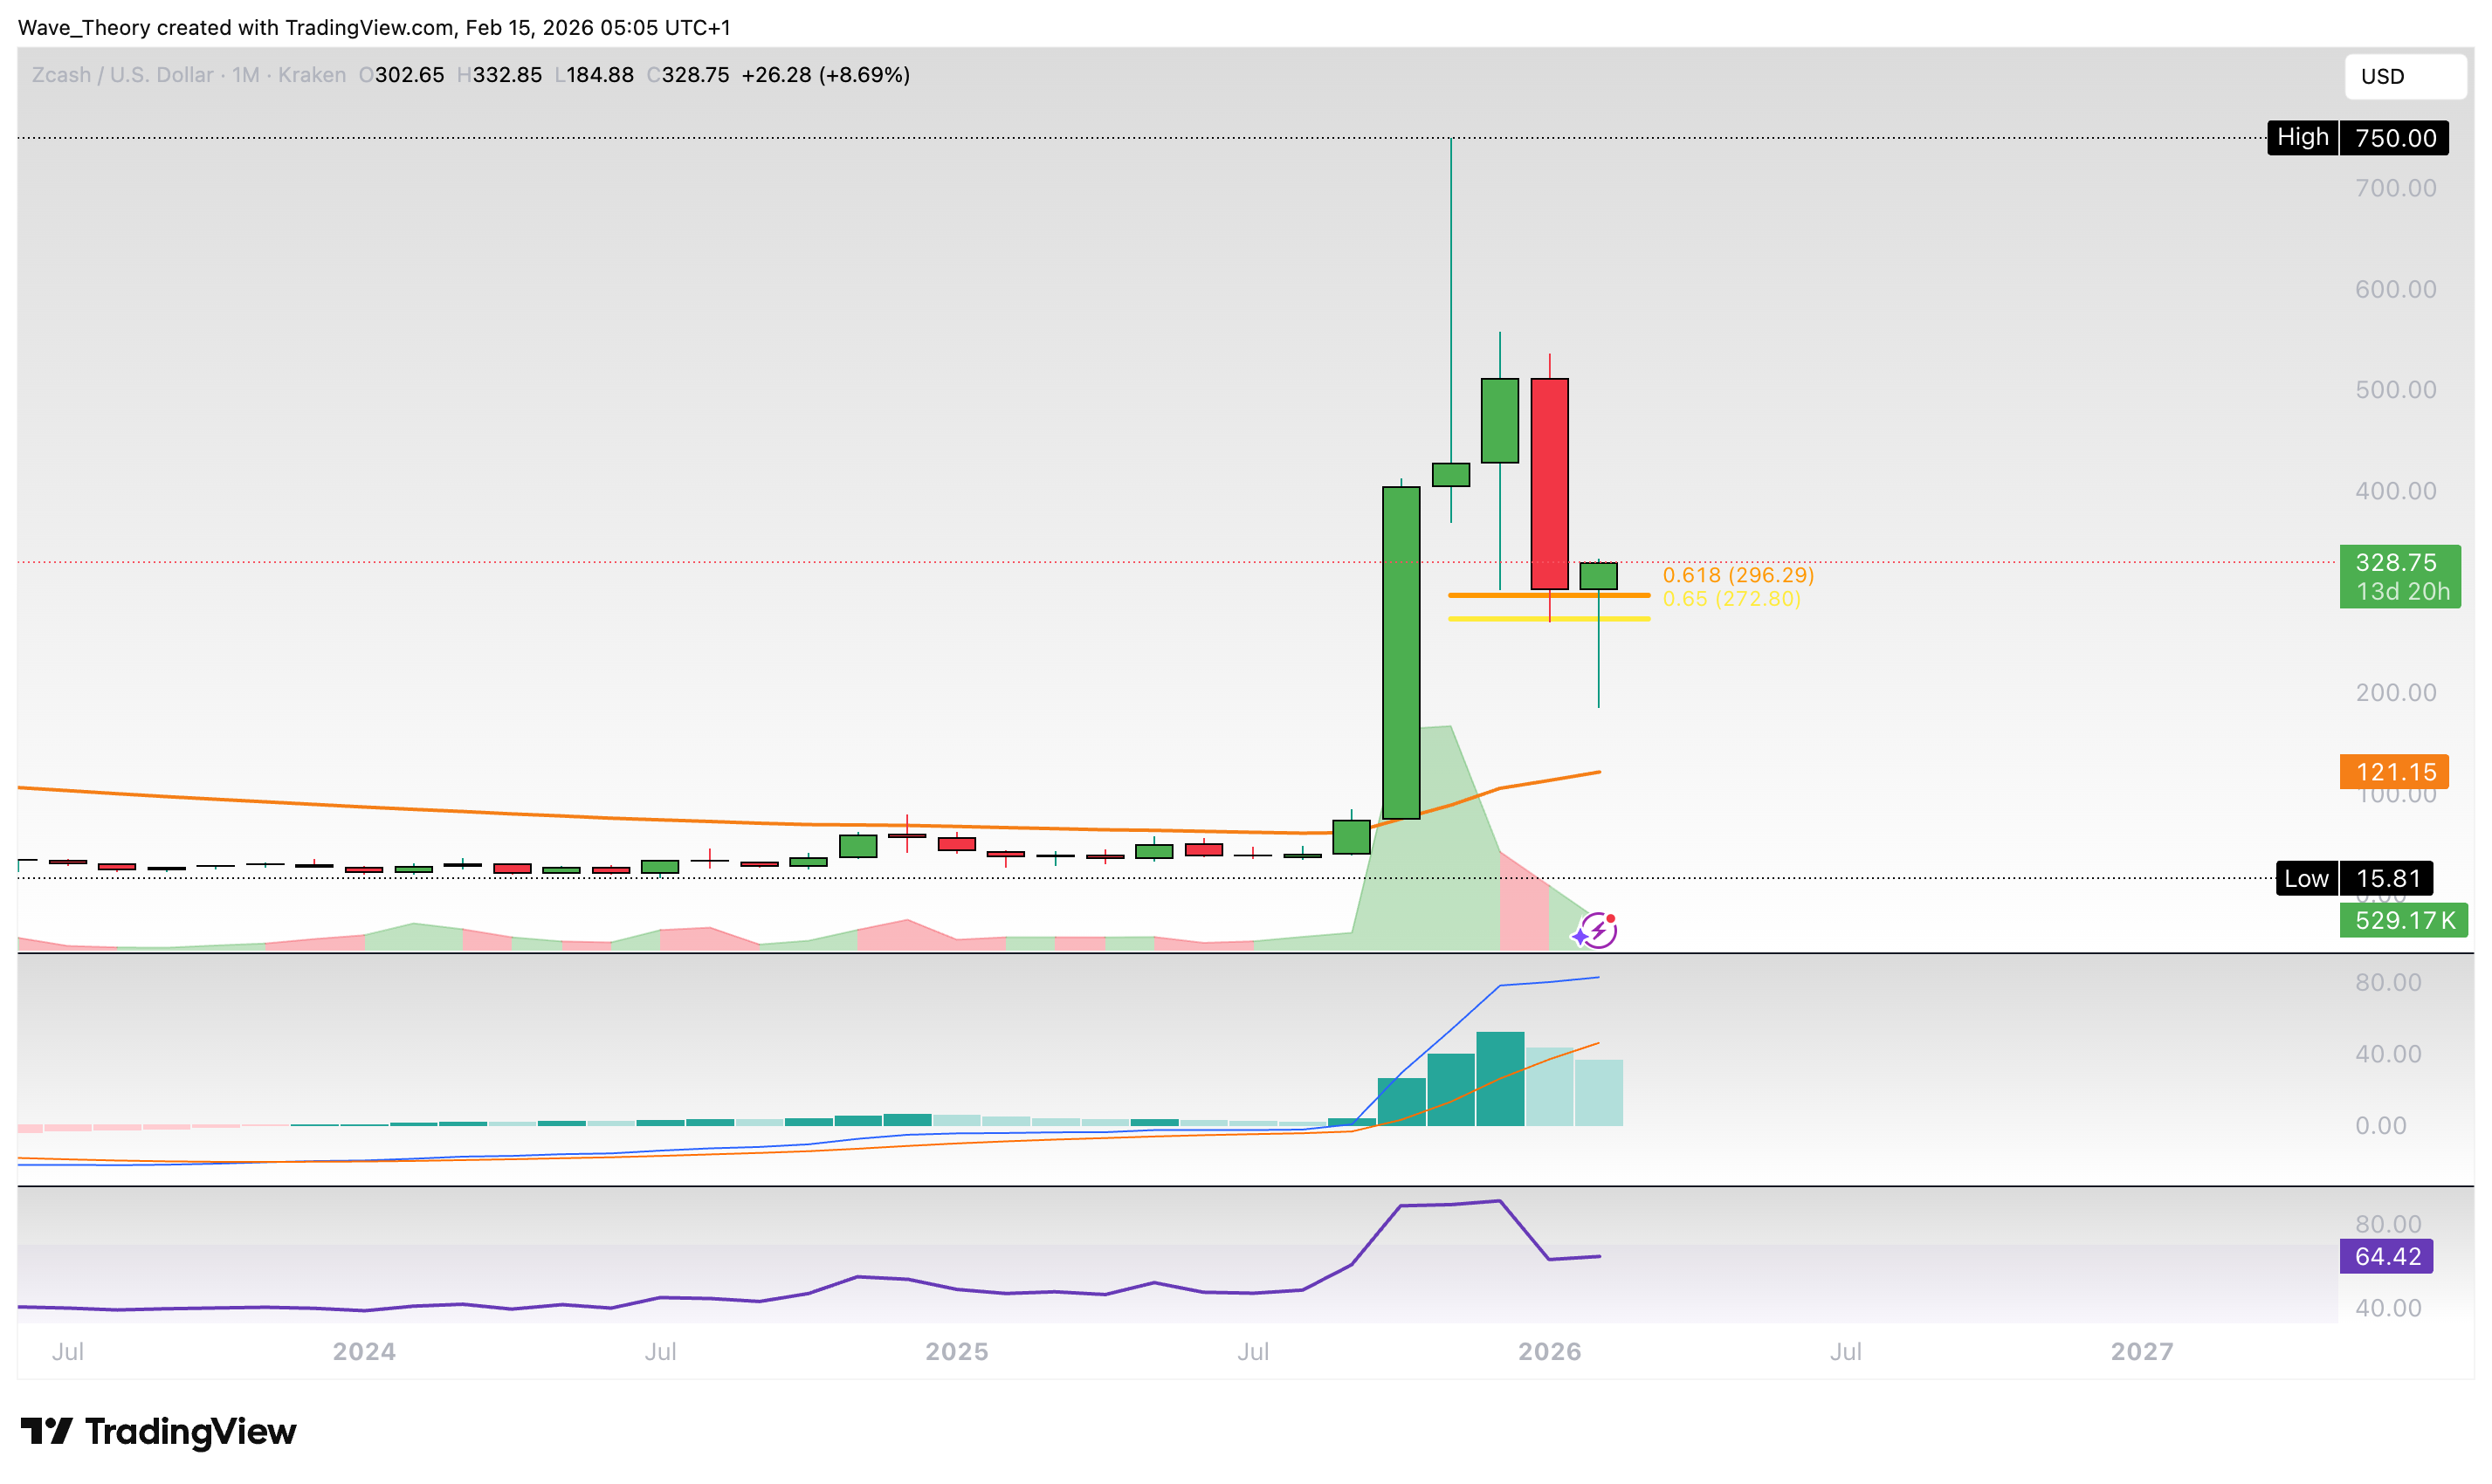Click the 2025 label on time axis
Image resolution: width=2492 pixels, height=1484 pixels.
pos(956,1351)
